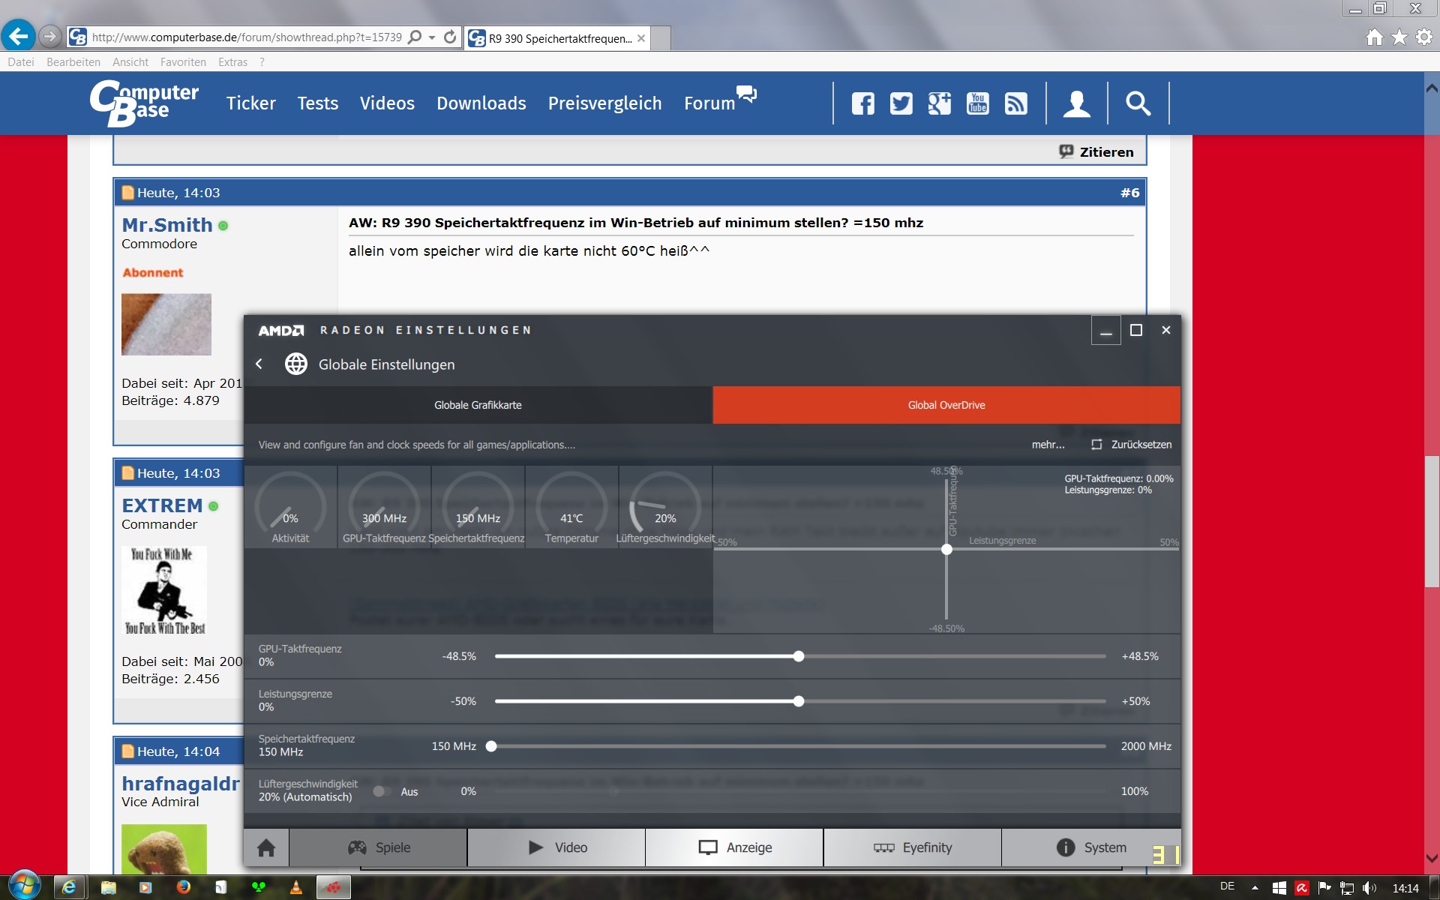1440x900 pixels.
Task: Click the user profile icon in the site header
Action: [x=1076, y=103]
